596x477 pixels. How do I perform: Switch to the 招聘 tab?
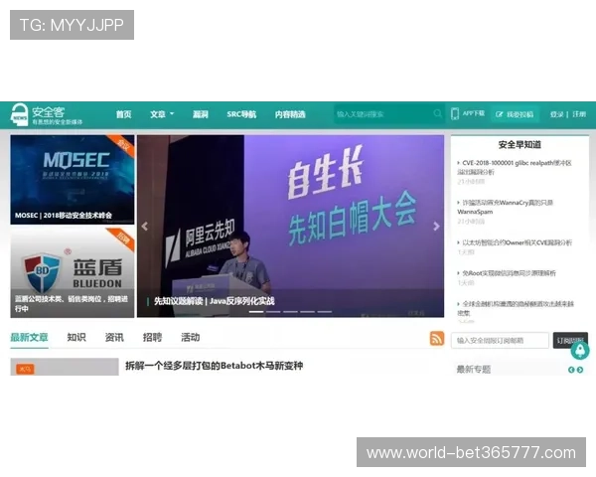(x=152, y=338)
